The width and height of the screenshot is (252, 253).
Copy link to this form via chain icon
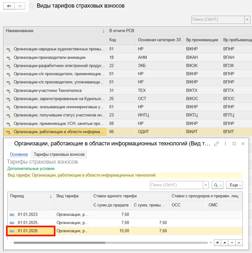pyautogui.click(x=216, y=144)
